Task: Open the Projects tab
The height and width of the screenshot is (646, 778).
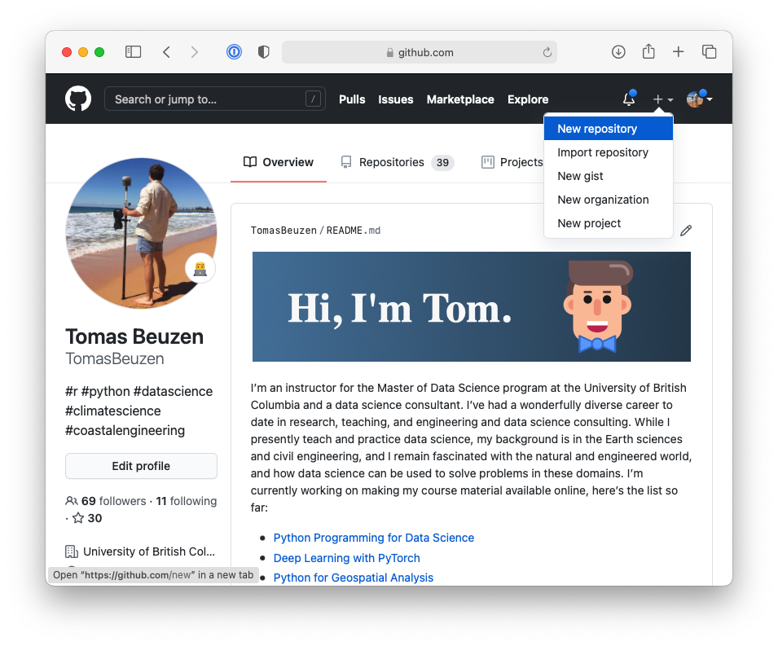Action: (x=512, y=162)
